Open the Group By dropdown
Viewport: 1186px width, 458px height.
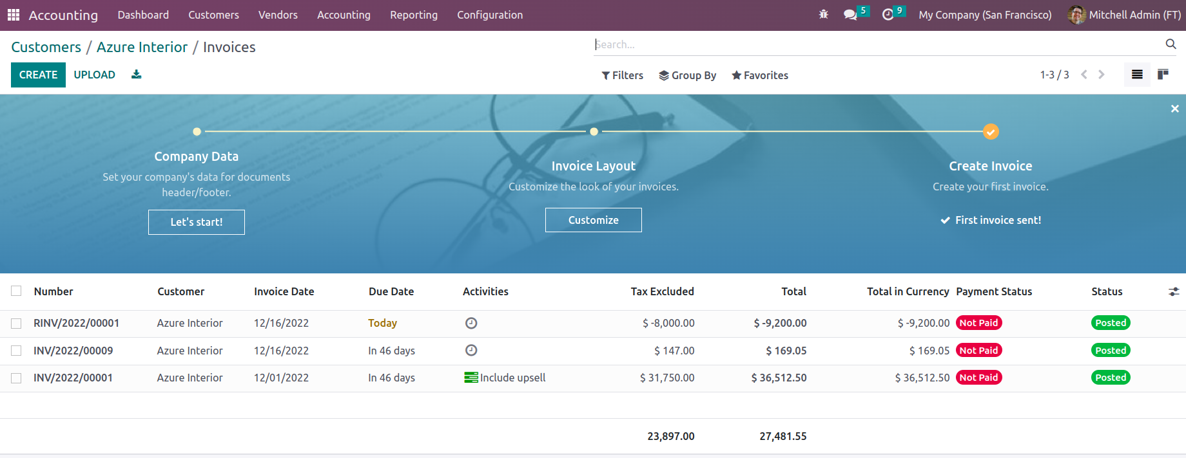coord(687,75)
